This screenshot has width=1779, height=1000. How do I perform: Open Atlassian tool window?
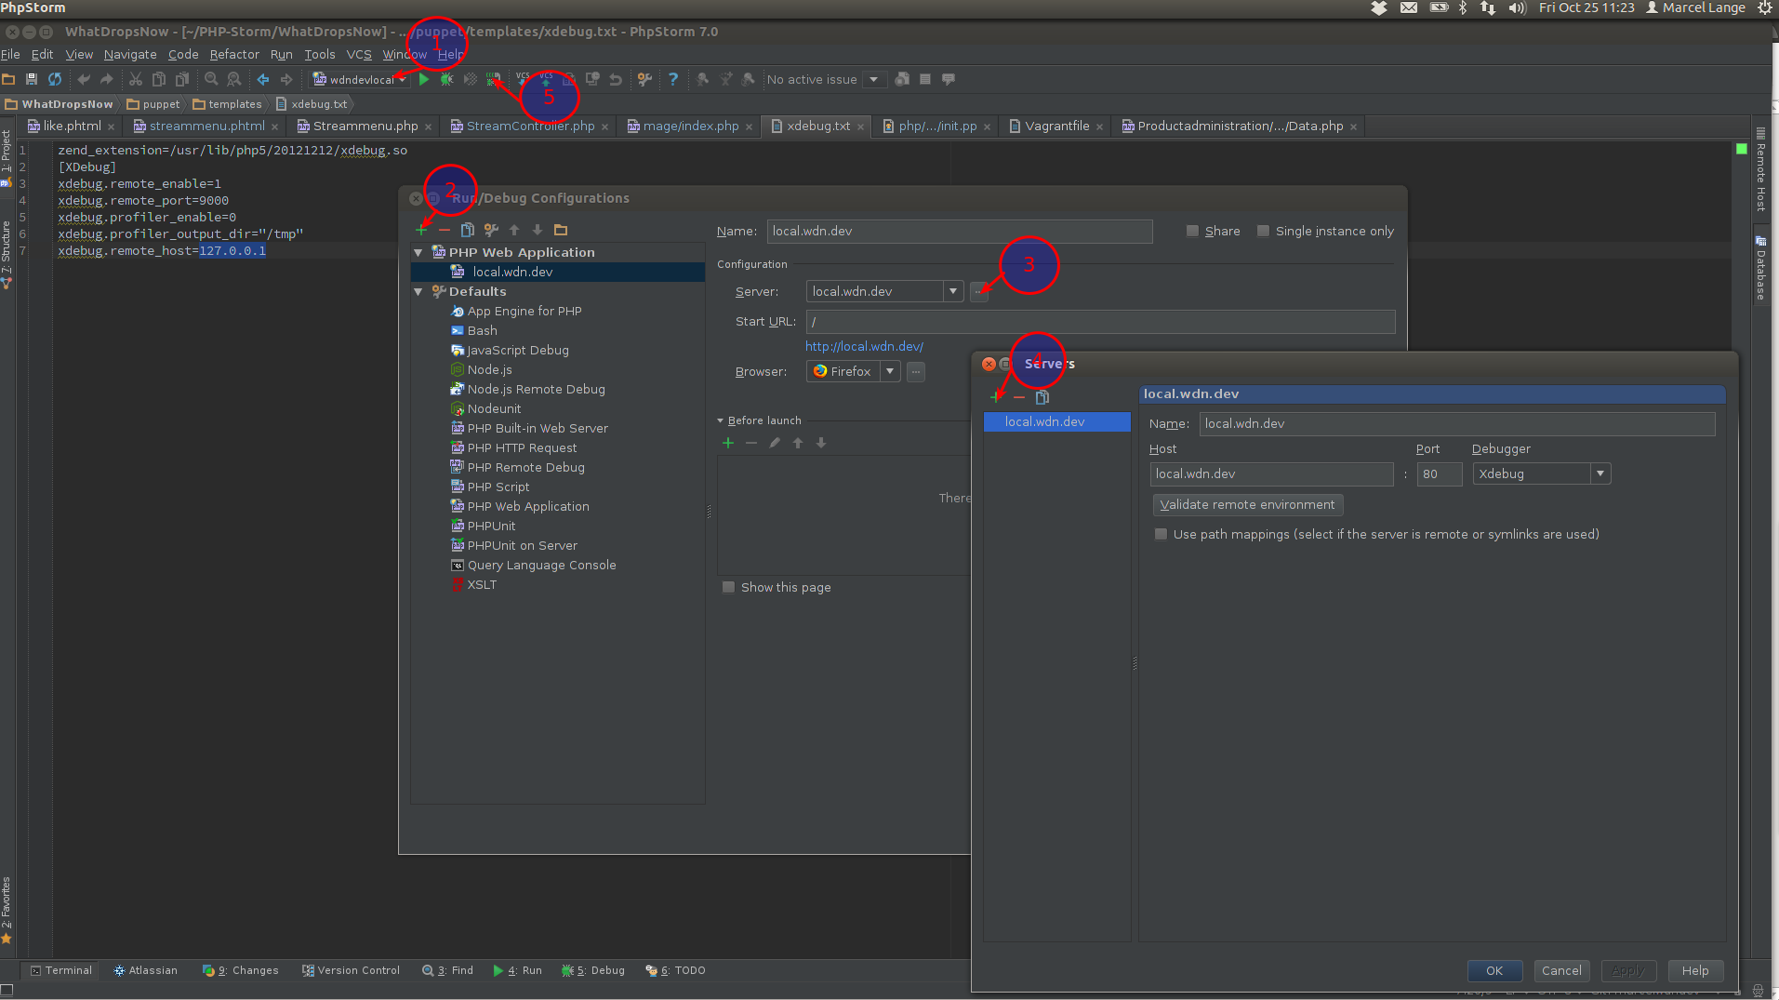coord(145,970)
